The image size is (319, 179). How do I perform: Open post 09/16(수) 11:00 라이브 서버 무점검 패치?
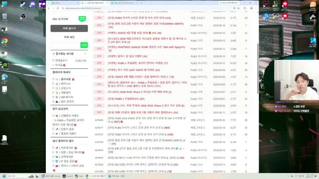(146, 158)
